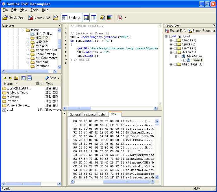Close the bottom info panel

tap(65, 114)
